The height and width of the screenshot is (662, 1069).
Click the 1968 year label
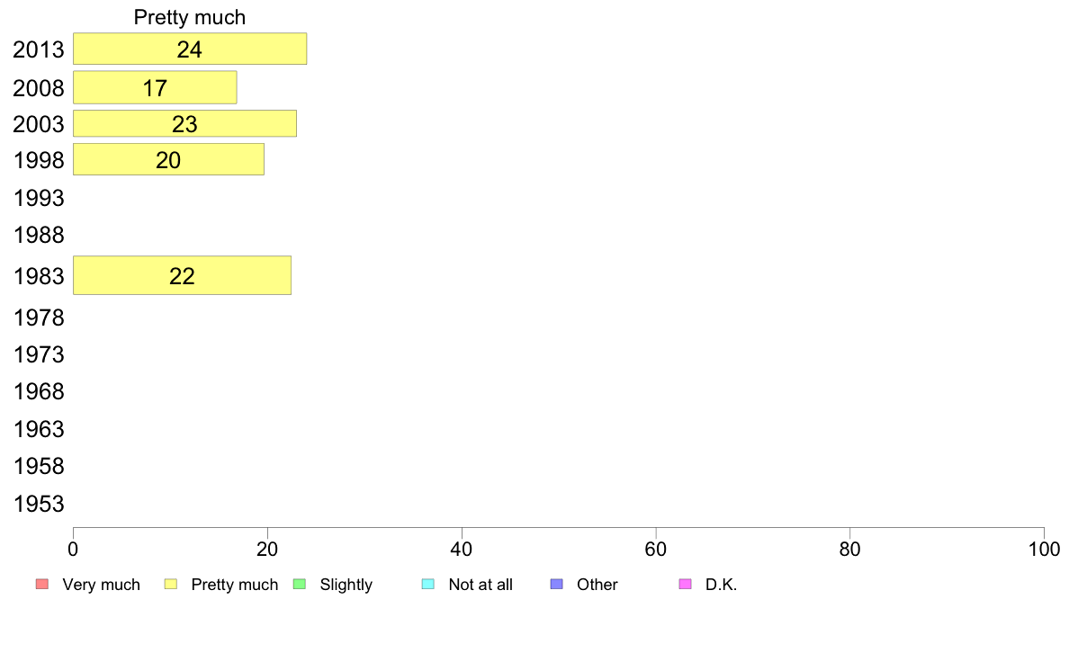click(39, 392)
